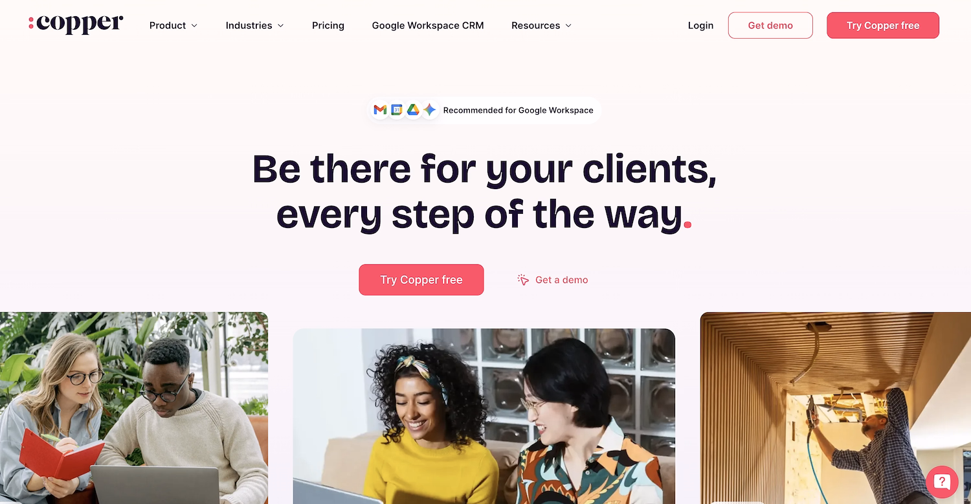Click Try Copper free in the header
Viewport: 971px width, 504px height.
(883, 25)
